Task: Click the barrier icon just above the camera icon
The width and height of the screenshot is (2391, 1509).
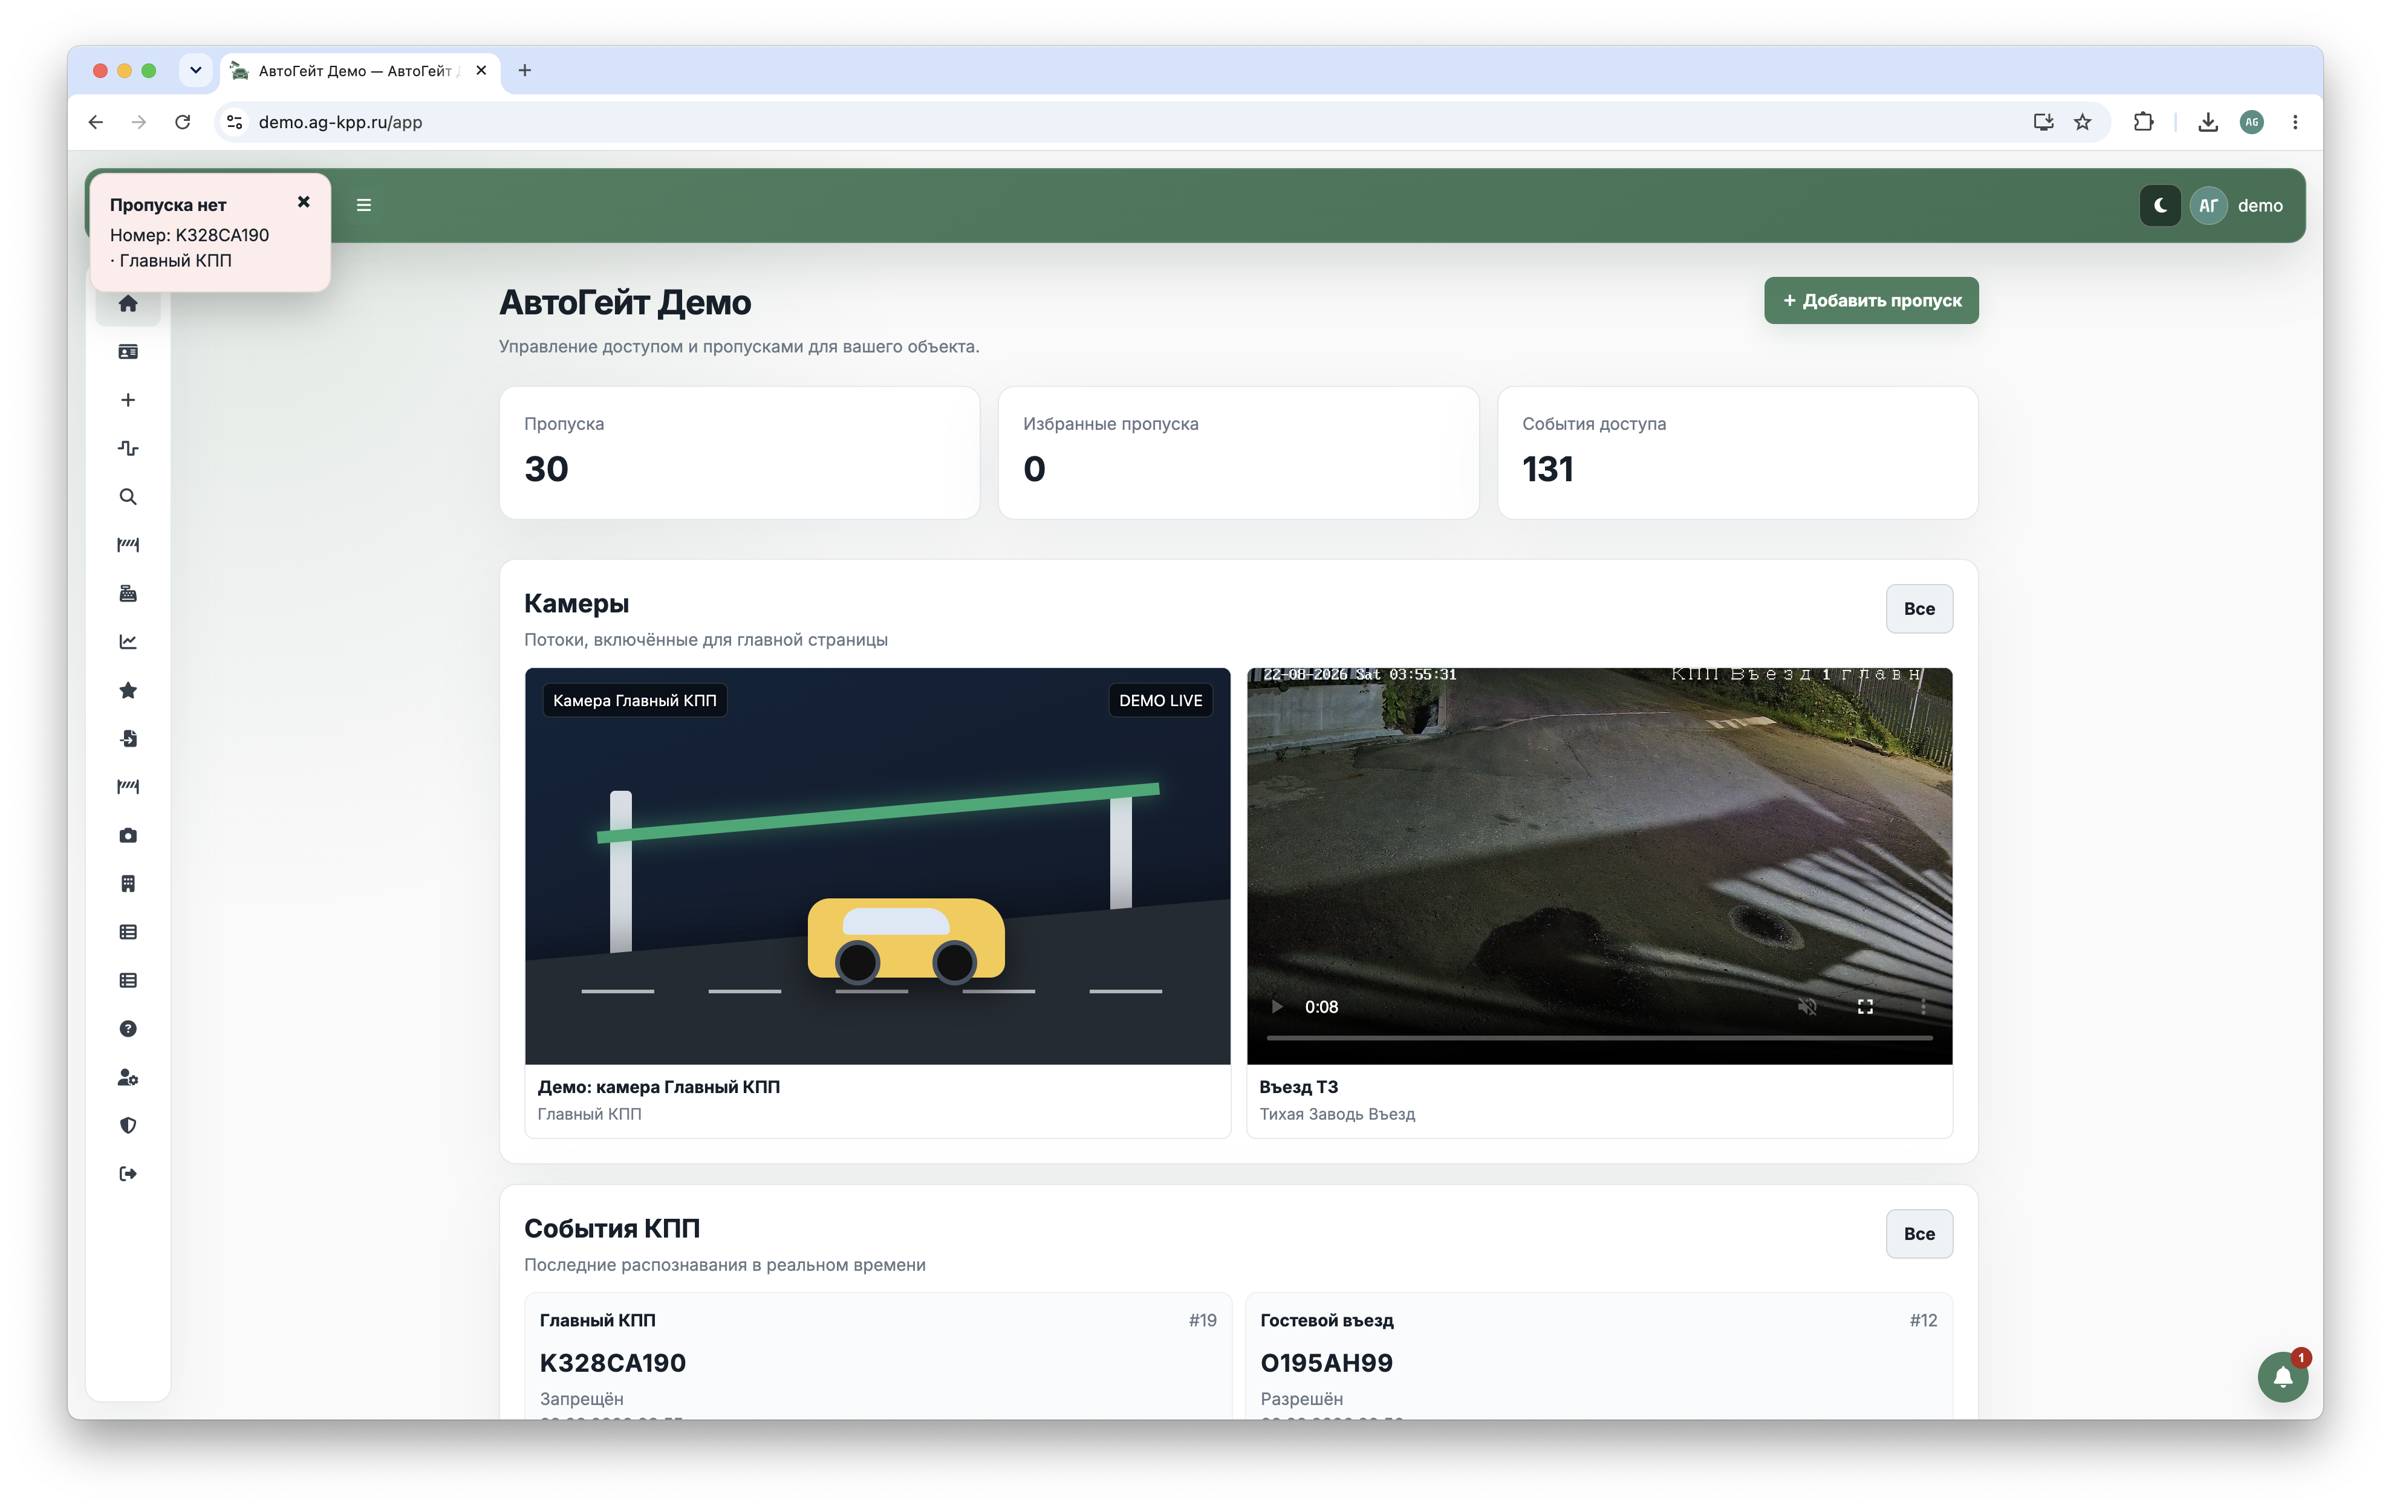Action: [128, 787]
